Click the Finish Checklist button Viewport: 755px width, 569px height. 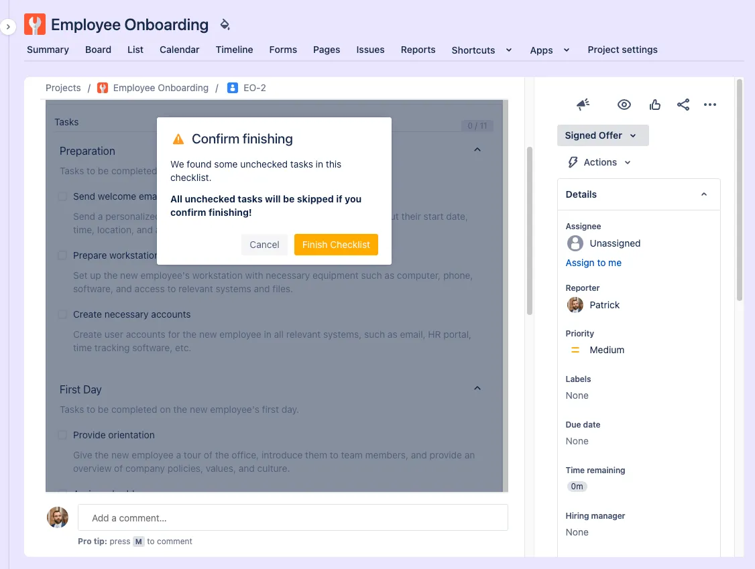click(x=336, y=245)
